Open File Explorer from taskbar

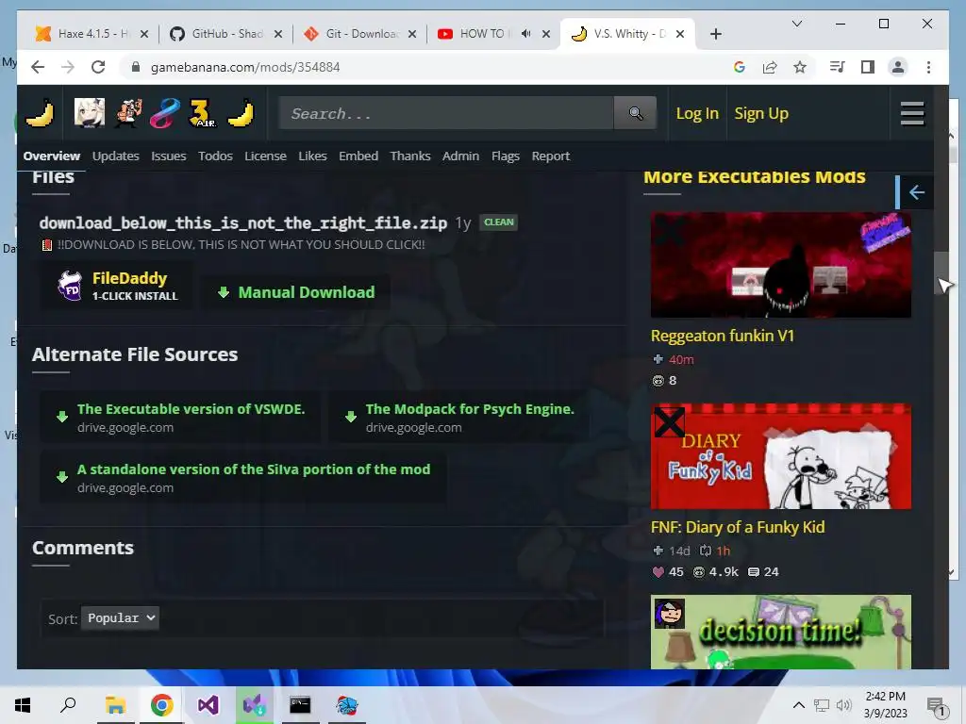115,705
